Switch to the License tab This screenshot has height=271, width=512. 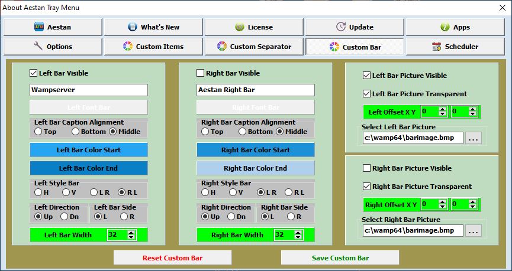click(254, 27)
